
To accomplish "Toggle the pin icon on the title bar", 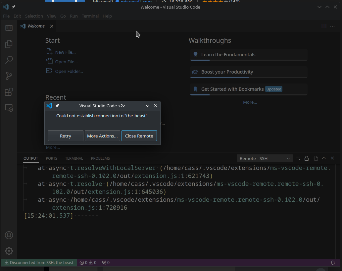I will tap(14, 7).
